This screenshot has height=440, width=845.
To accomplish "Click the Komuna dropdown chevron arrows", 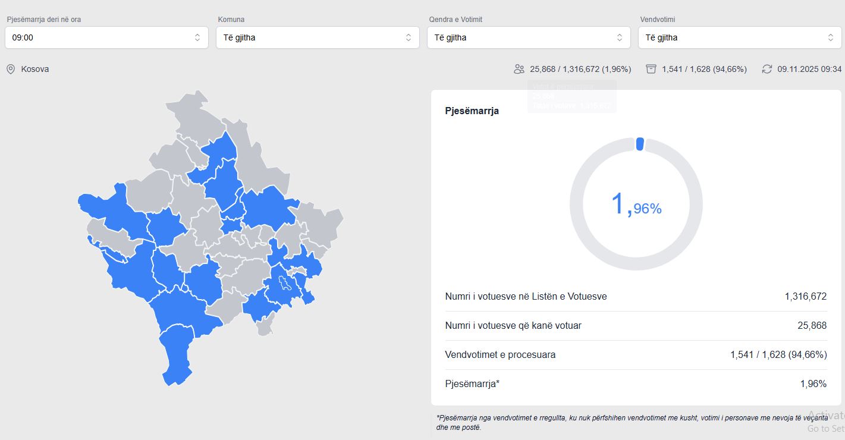I will pyautogui.click(x=408, y=37).
